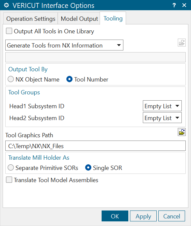191x226 pixels.
Task: Confirm settings with OK button
Action: (115, 216)
